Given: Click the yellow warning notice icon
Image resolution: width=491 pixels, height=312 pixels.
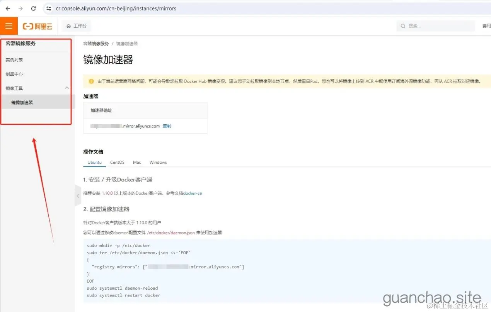Looking at the screenshot, I should pos(91,81).
